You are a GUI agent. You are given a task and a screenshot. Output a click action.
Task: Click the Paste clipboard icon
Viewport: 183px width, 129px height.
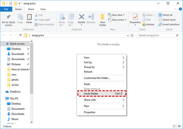pos(29,17)
